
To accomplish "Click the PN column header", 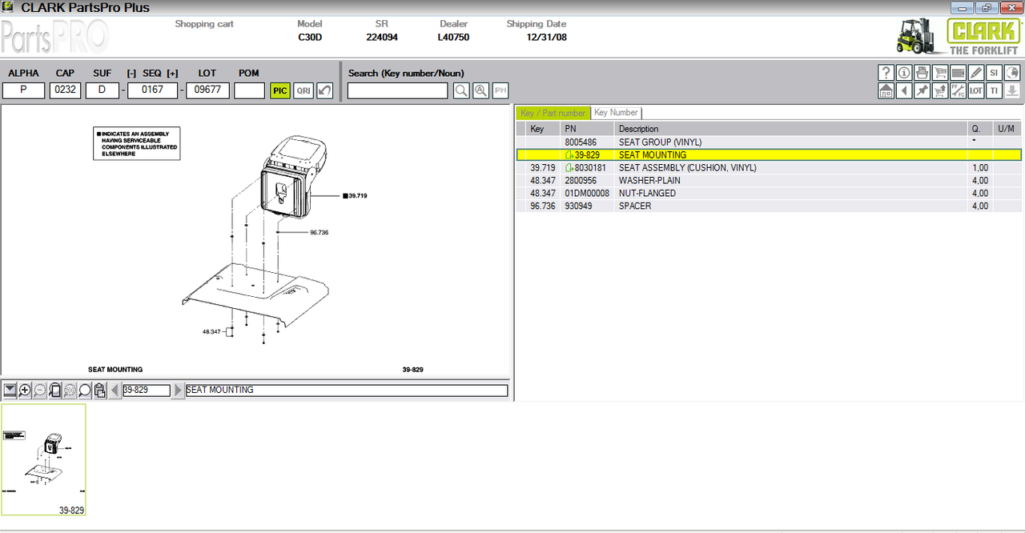I will tap(587, 129).
